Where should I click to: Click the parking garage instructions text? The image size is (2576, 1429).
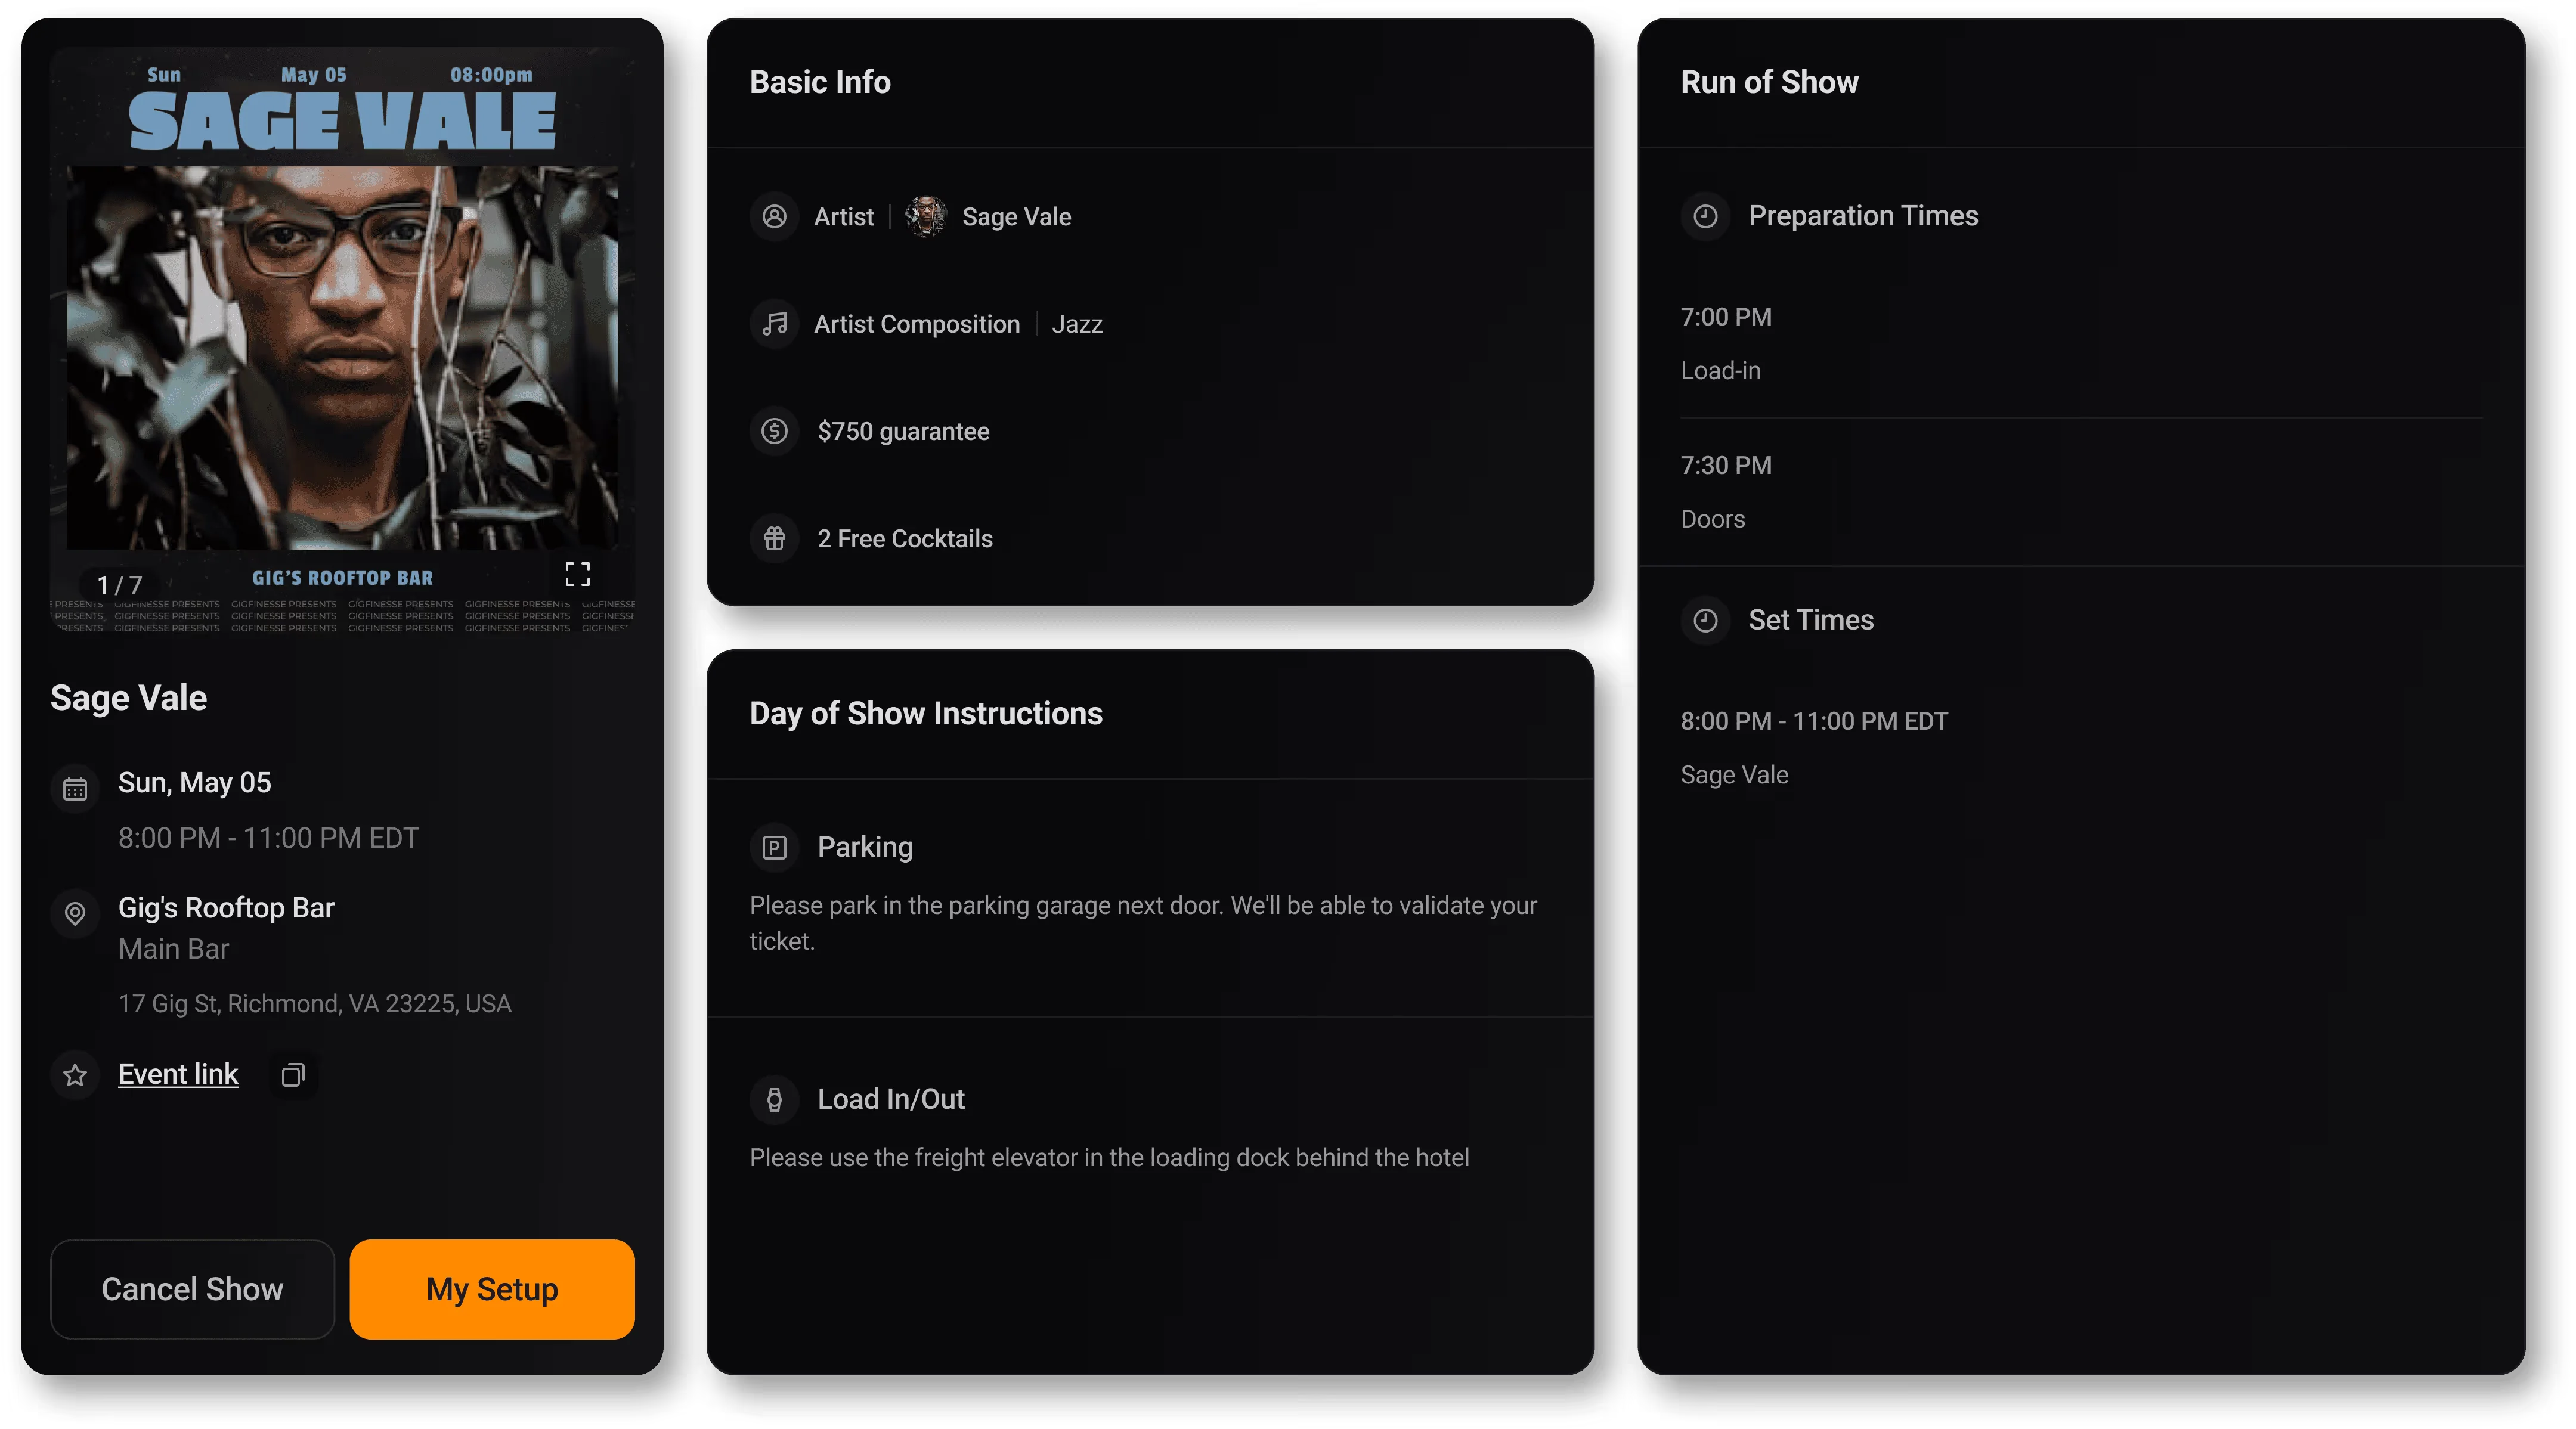click(1143, 923)
